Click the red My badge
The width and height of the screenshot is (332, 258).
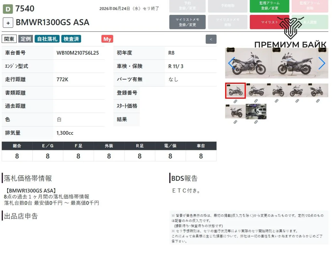pos(107,39)
